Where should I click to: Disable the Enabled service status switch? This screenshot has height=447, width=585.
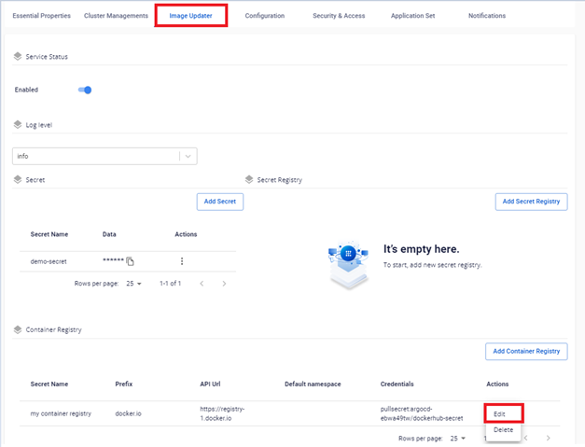85,91
